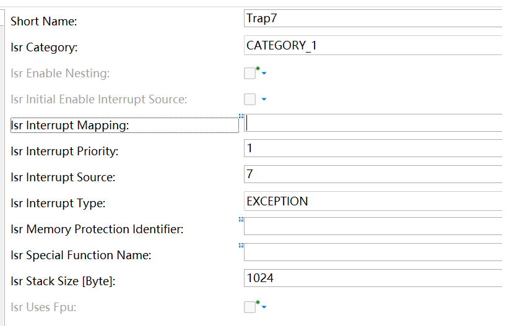Toggle the Isr Initial Enable Interrupt Source checkbox
Viewport: 525px width, 326px height.
point(249,100)
